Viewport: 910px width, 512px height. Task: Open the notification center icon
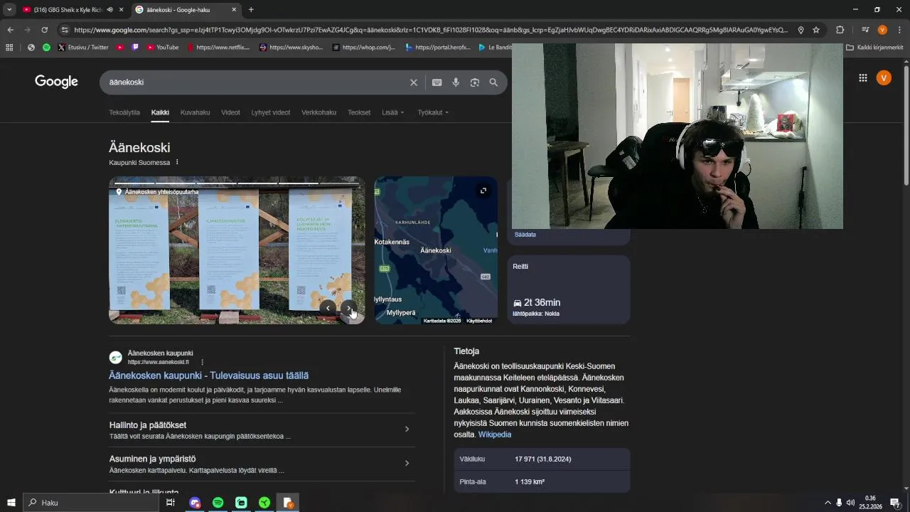coord(895,503)
